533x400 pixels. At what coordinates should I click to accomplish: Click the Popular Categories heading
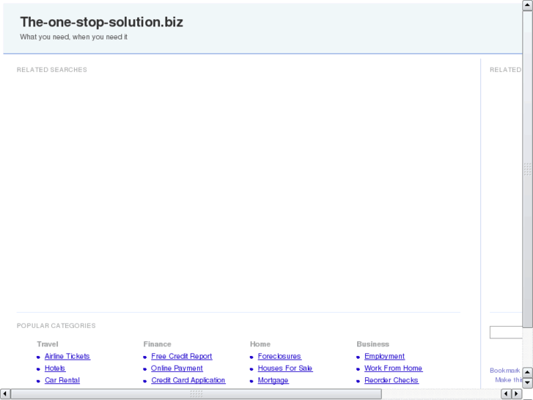56,326
